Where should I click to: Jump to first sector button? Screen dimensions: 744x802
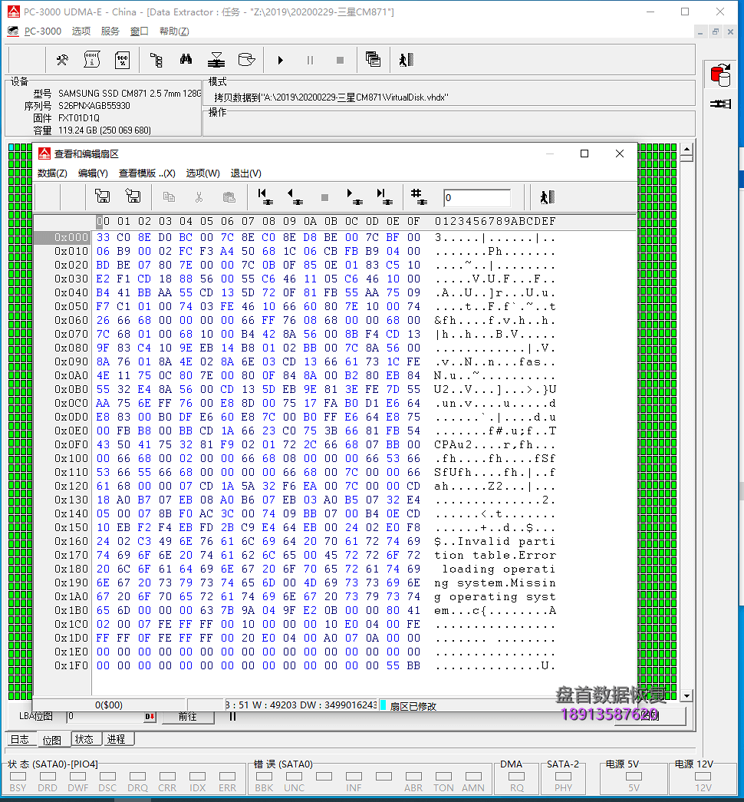[x=265, y=197]
